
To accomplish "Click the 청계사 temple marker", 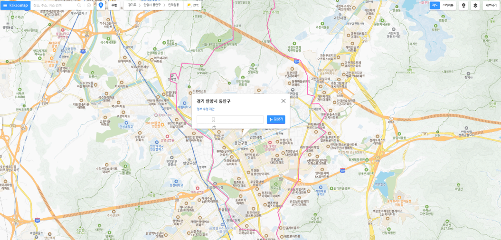I will (x=468, y=74).
